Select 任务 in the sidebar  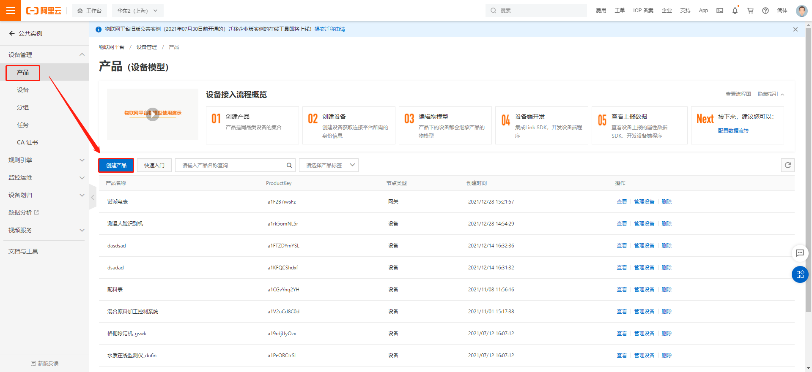tap(23, 125)
